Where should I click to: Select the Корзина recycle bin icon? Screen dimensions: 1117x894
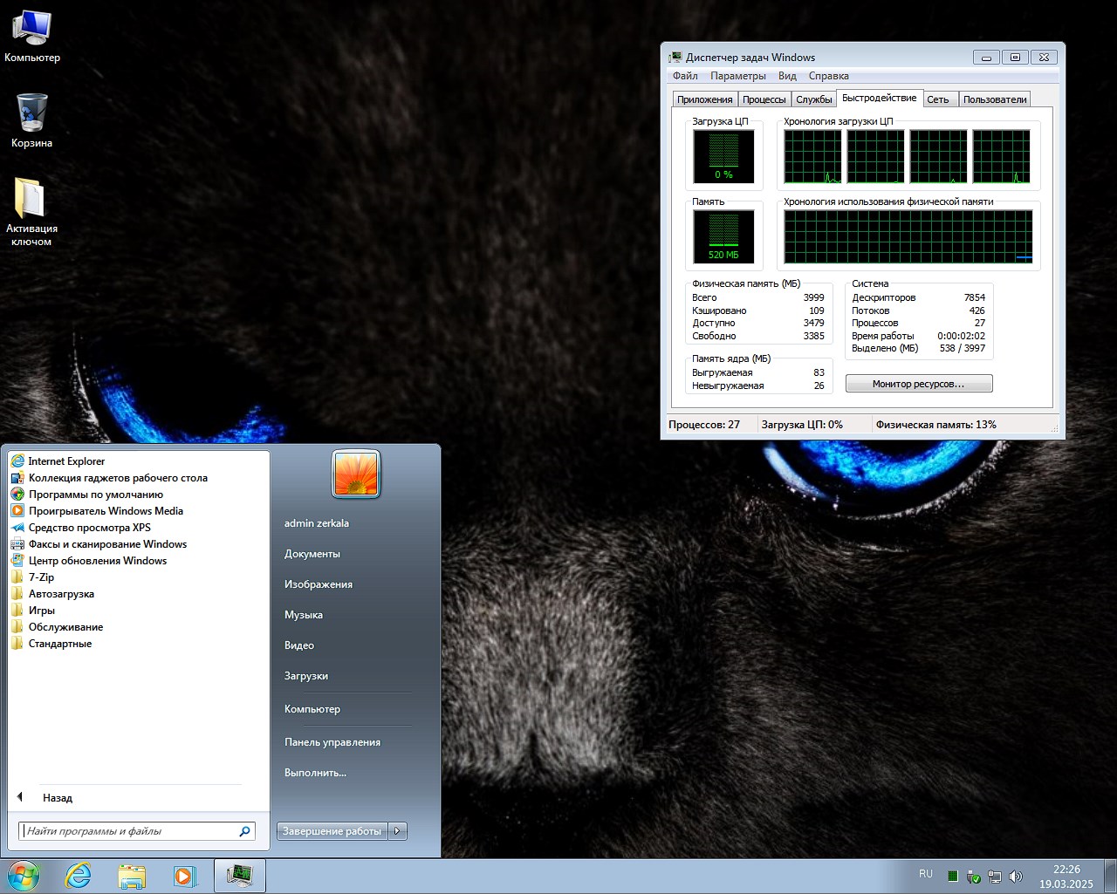pos(32,120)
